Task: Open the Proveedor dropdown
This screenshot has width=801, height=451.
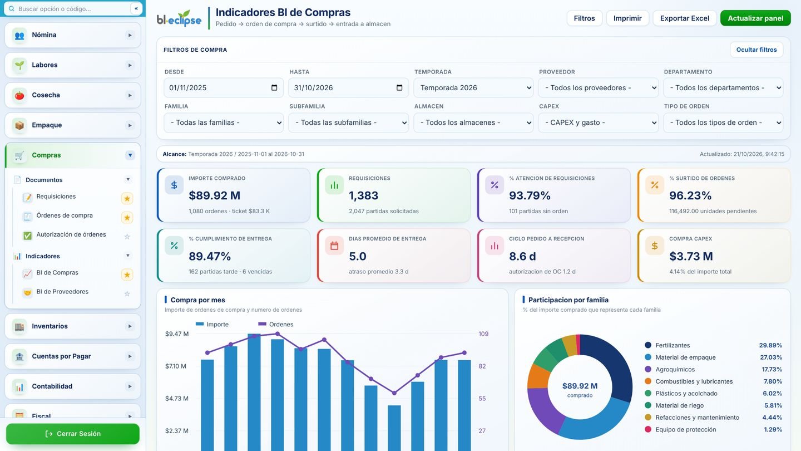Action: 599,87
